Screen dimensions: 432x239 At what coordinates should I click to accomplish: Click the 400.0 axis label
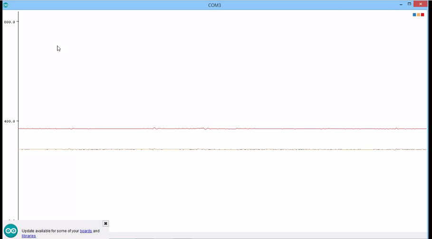(x=10, y=121)
